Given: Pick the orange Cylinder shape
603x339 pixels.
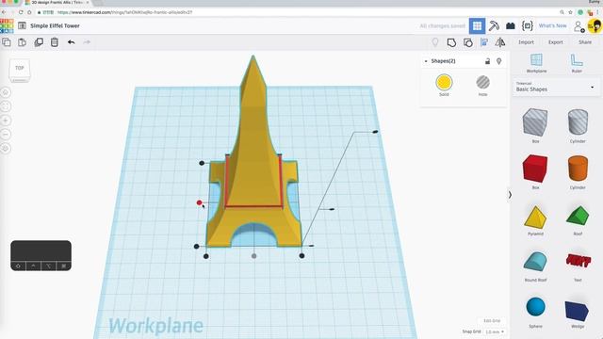Looking at the screenshot, I should pyautogui.click(x=578, y=169).
